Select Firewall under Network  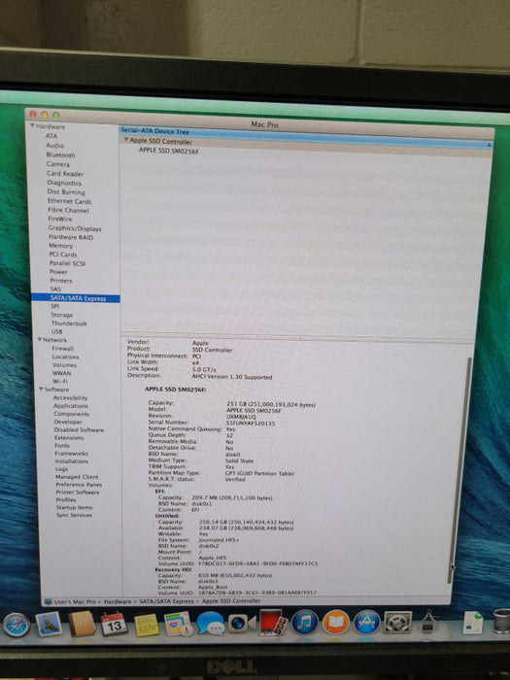click(63, 348)
